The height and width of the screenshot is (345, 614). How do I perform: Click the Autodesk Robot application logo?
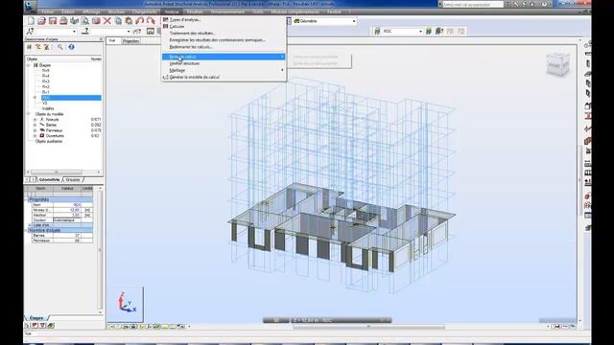point(30,7)
